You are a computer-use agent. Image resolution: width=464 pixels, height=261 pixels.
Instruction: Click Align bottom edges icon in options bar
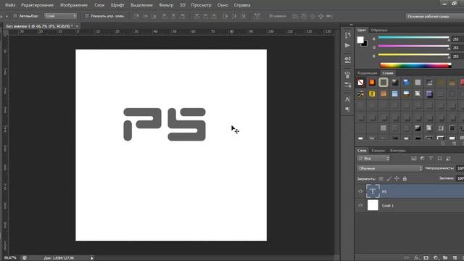click(x=154, y=16)
